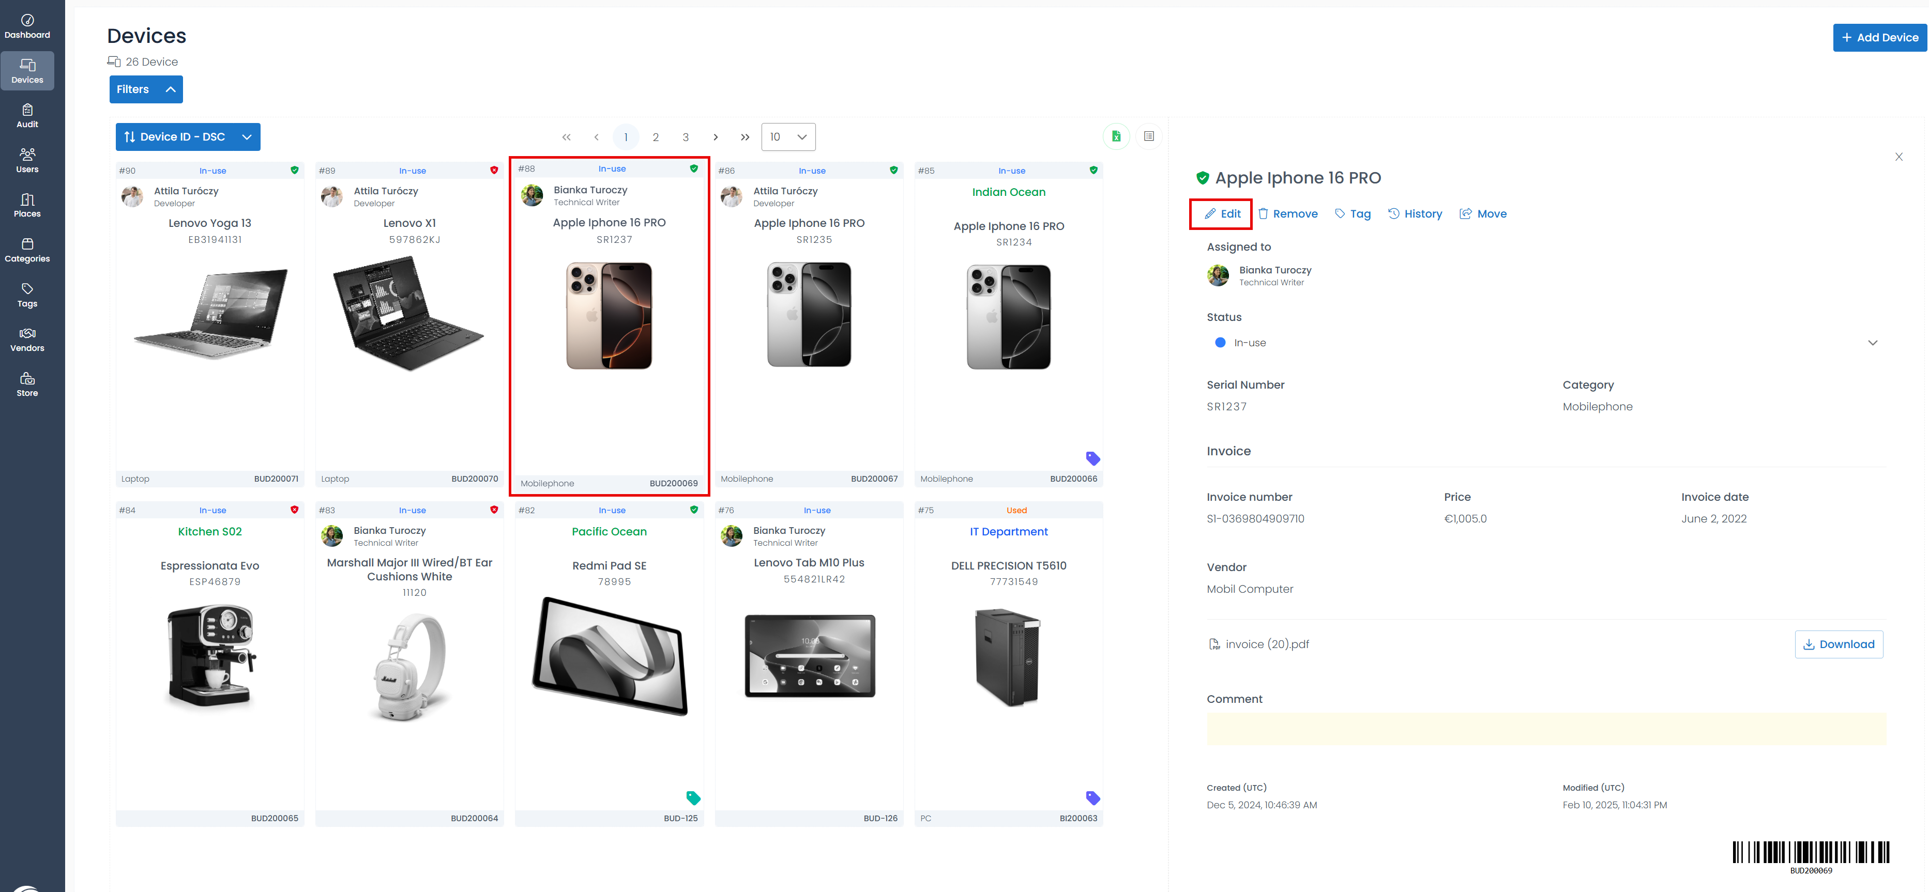Click invoice number SI-0369804909710
Screen dimensions: 1929x892
(1255, 519)
